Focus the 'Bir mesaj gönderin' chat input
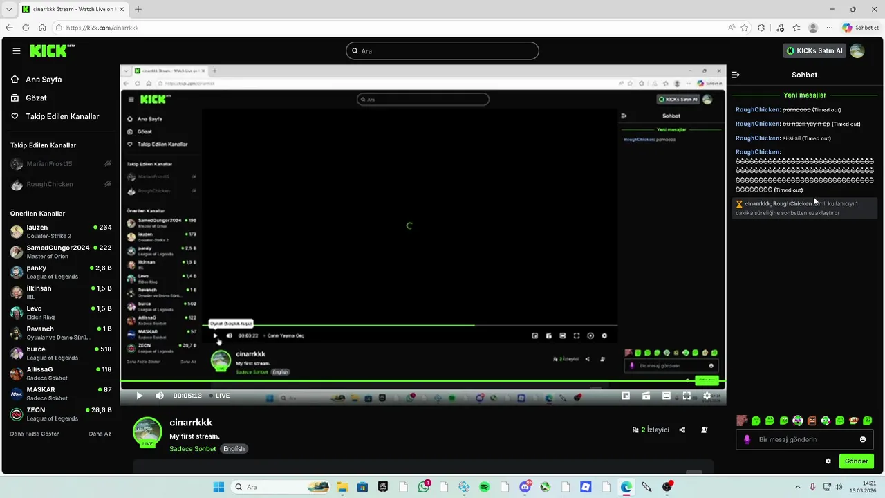 tap(805, 439)
